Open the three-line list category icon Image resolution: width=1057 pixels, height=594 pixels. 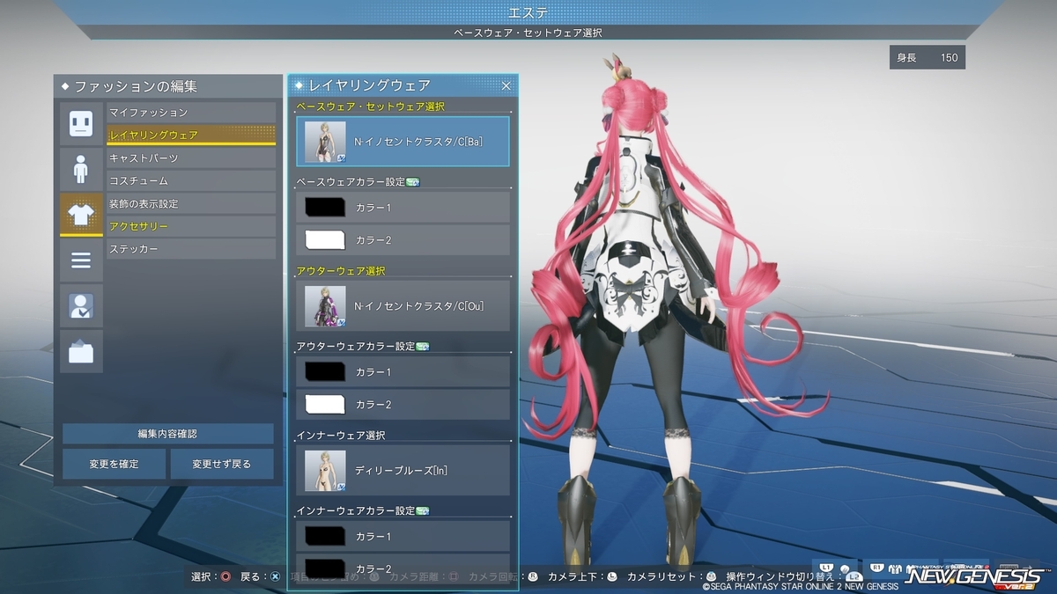(81, 260)
